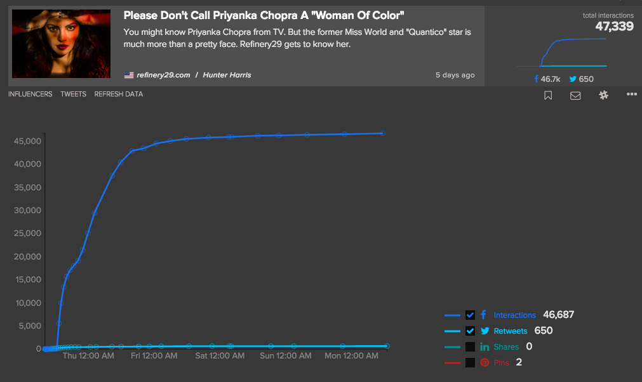The height and width of the screenshot is (382, 642).
Task: Visit the refinery29.com source link
Action: (163, 75)
